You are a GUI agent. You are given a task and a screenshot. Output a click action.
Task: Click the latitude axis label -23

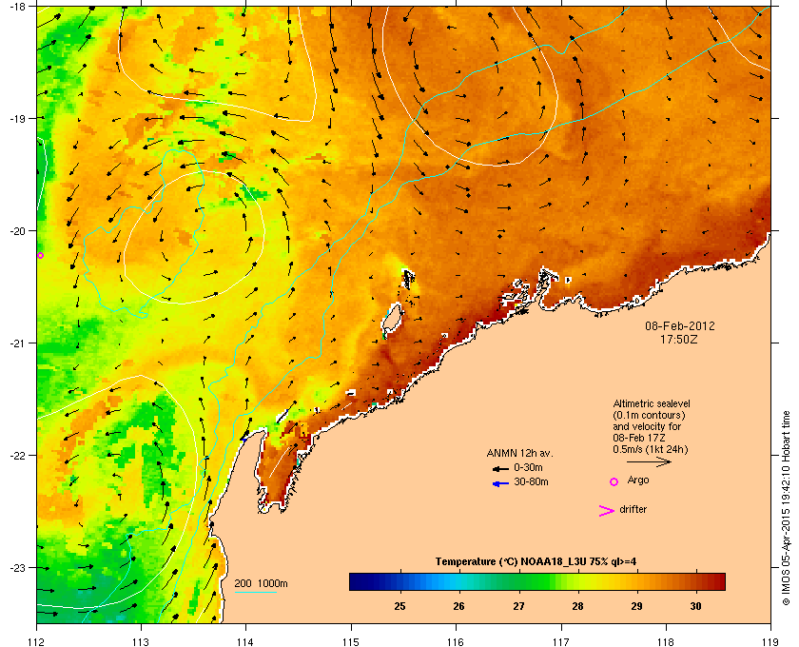click(x=17, y=567)
